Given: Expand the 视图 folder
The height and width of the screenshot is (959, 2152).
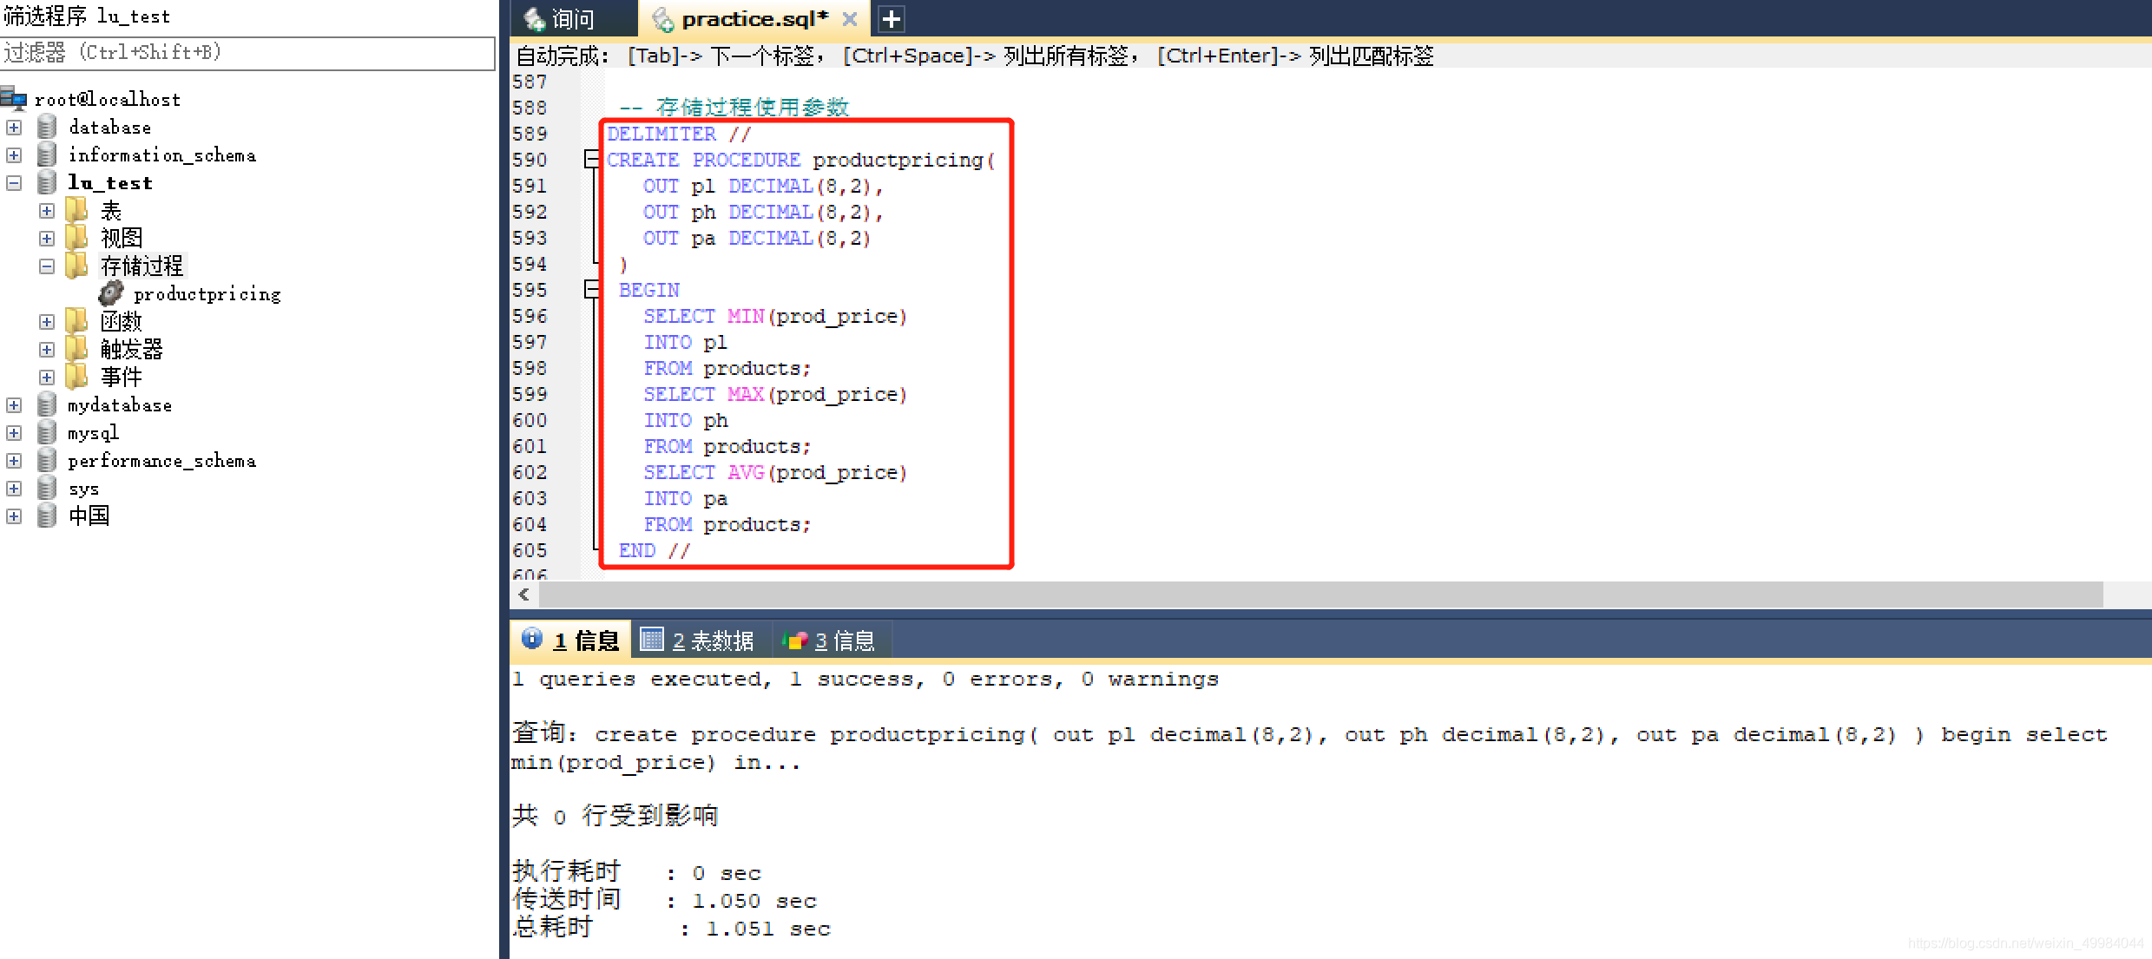Looking at the screenshot, I should [x=47, y=239].
